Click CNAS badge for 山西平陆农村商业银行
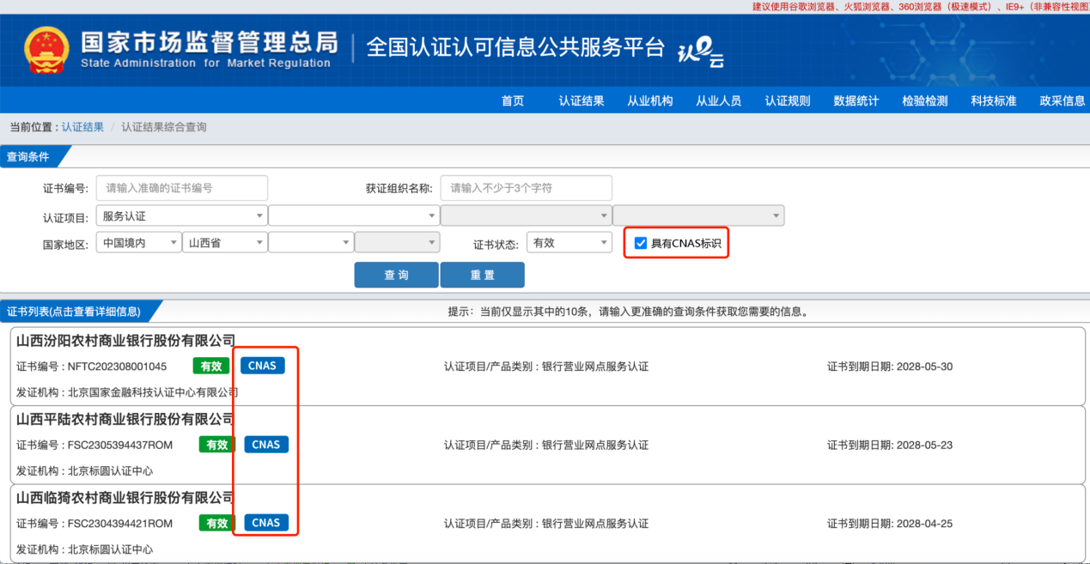Viewport: 1090px width, 564px height. [x=265, y=445]
